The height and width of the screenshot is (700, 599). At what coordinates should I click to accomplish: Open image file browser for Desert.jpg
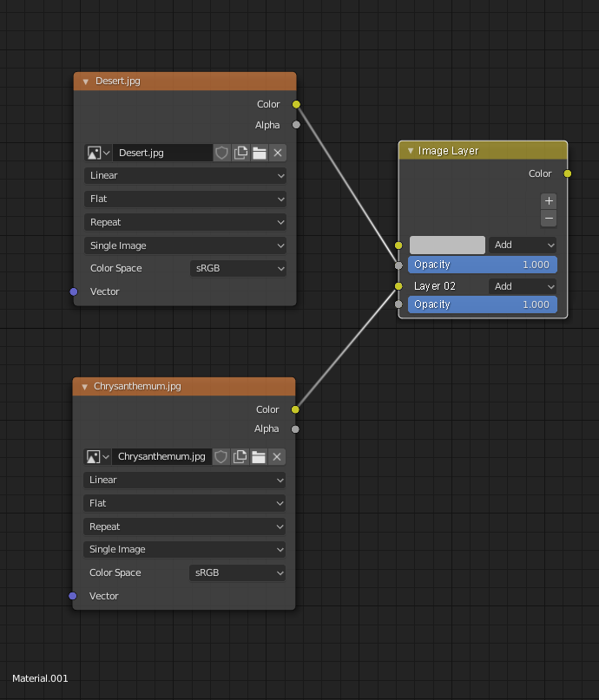260,153
